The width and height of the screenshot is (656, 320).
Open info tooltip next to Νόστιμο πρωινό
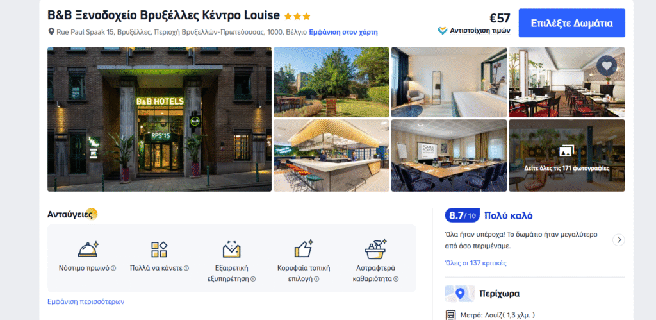[113, 268]
